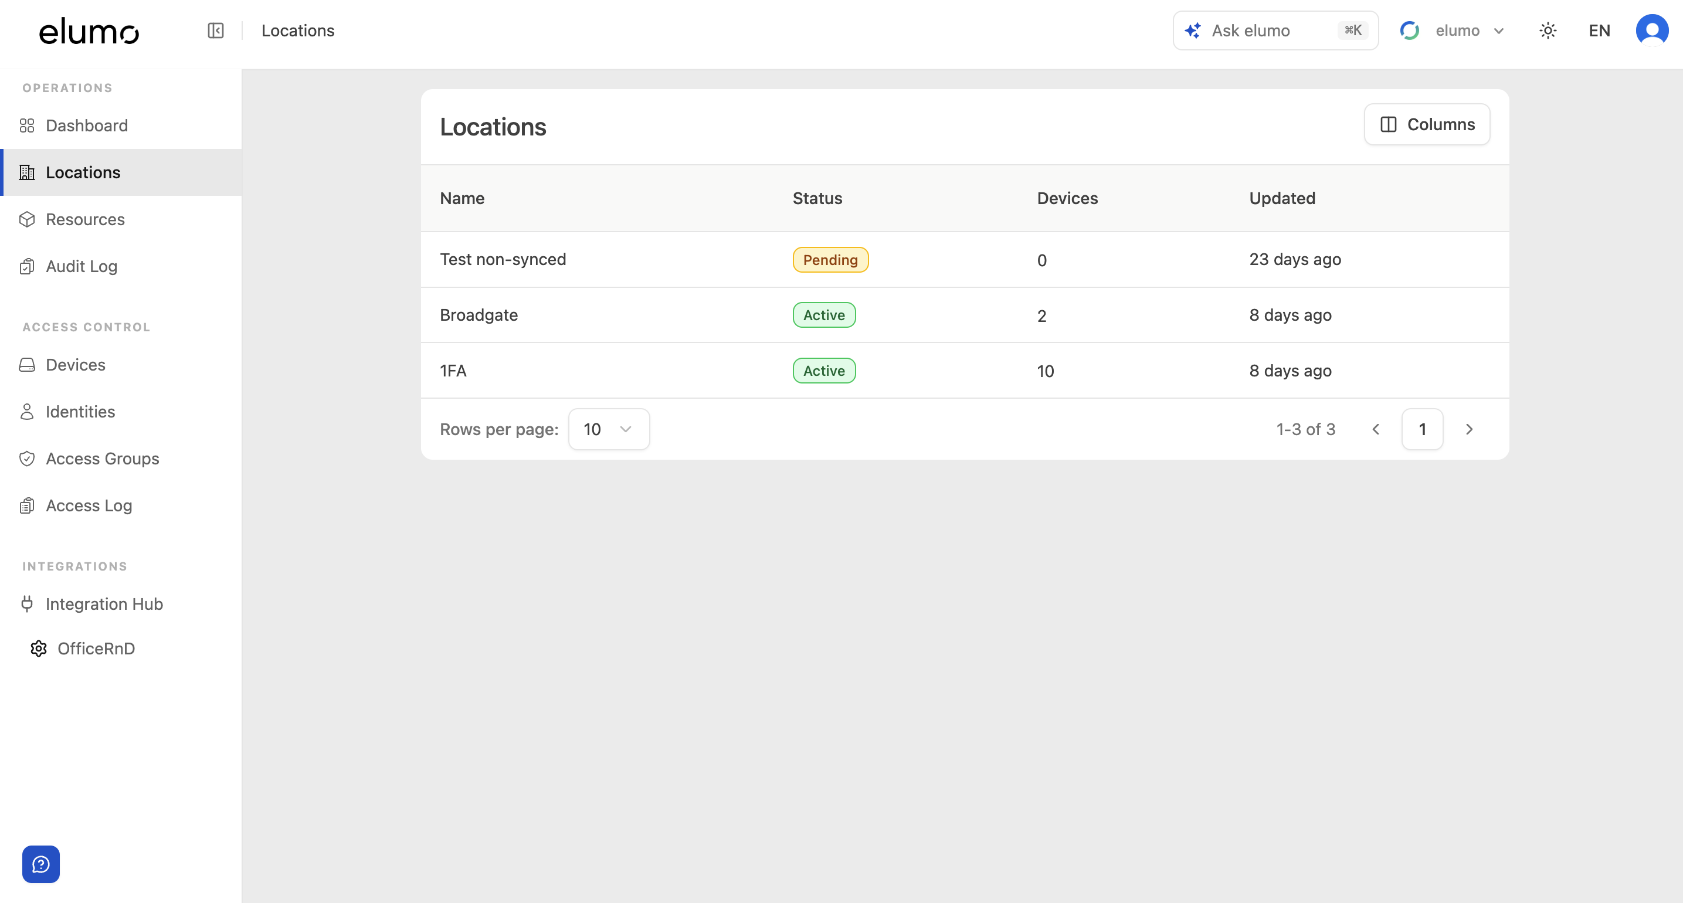
Task: Click the Dashboard grid icon
Action: [x=27, y=125]
